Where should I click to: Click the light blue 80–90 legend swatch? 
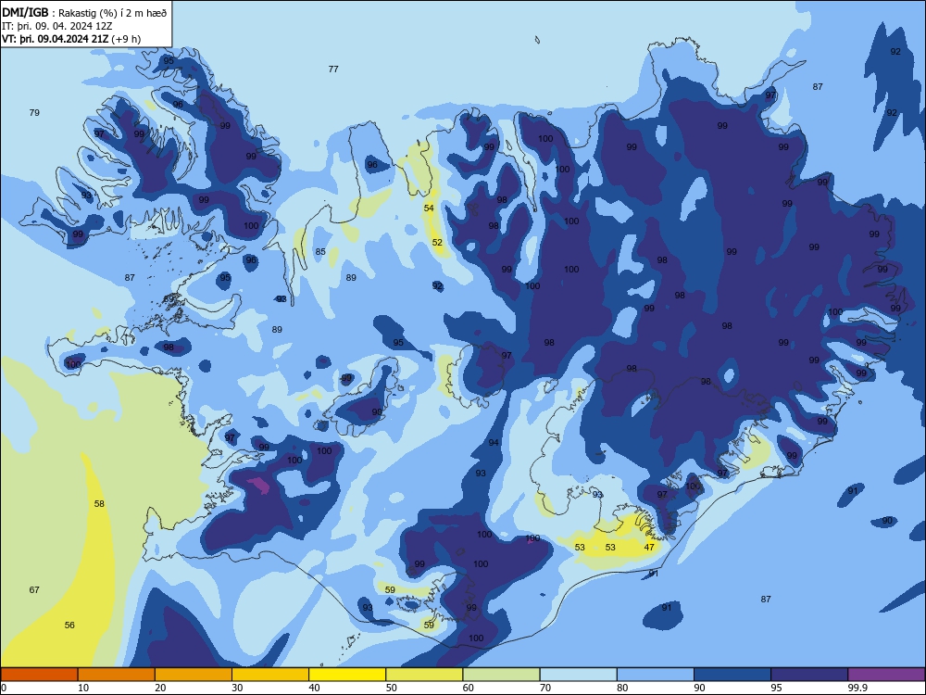click(656, 675)
